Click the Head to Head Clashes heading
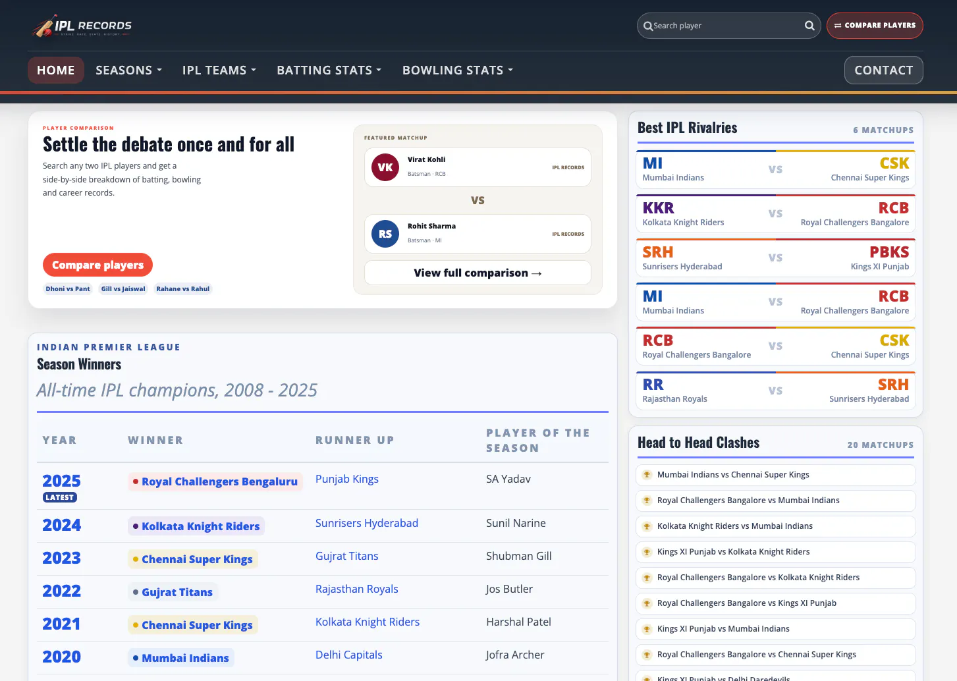The height and width of the screenshot is (681, 957). coord(699,443)
